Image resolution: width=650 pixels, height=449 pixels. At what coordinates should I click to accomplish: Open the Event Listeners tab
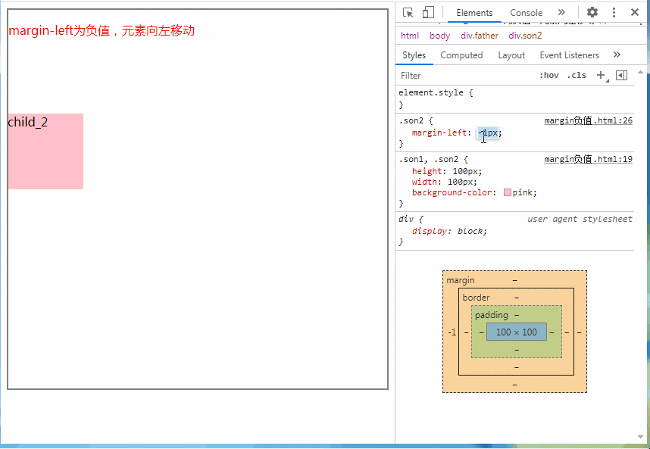click(569, 55)
